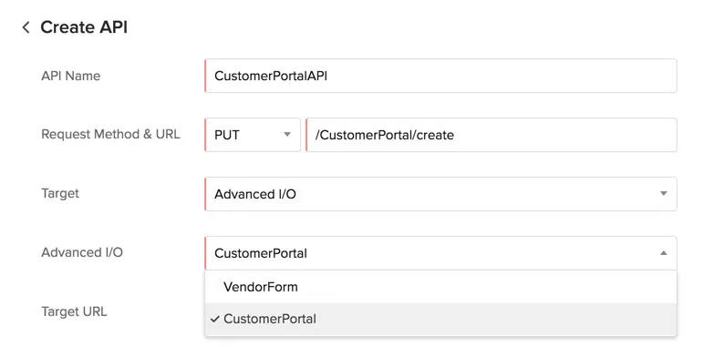The width and height of the screenshot is (715, 347).
Task: Open the PUT method dropdown arrow
Action: coord(286,135)
